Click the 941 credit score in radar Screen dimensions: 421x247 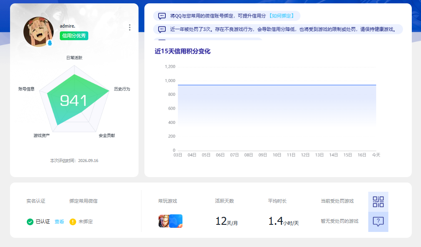(73, 100)
